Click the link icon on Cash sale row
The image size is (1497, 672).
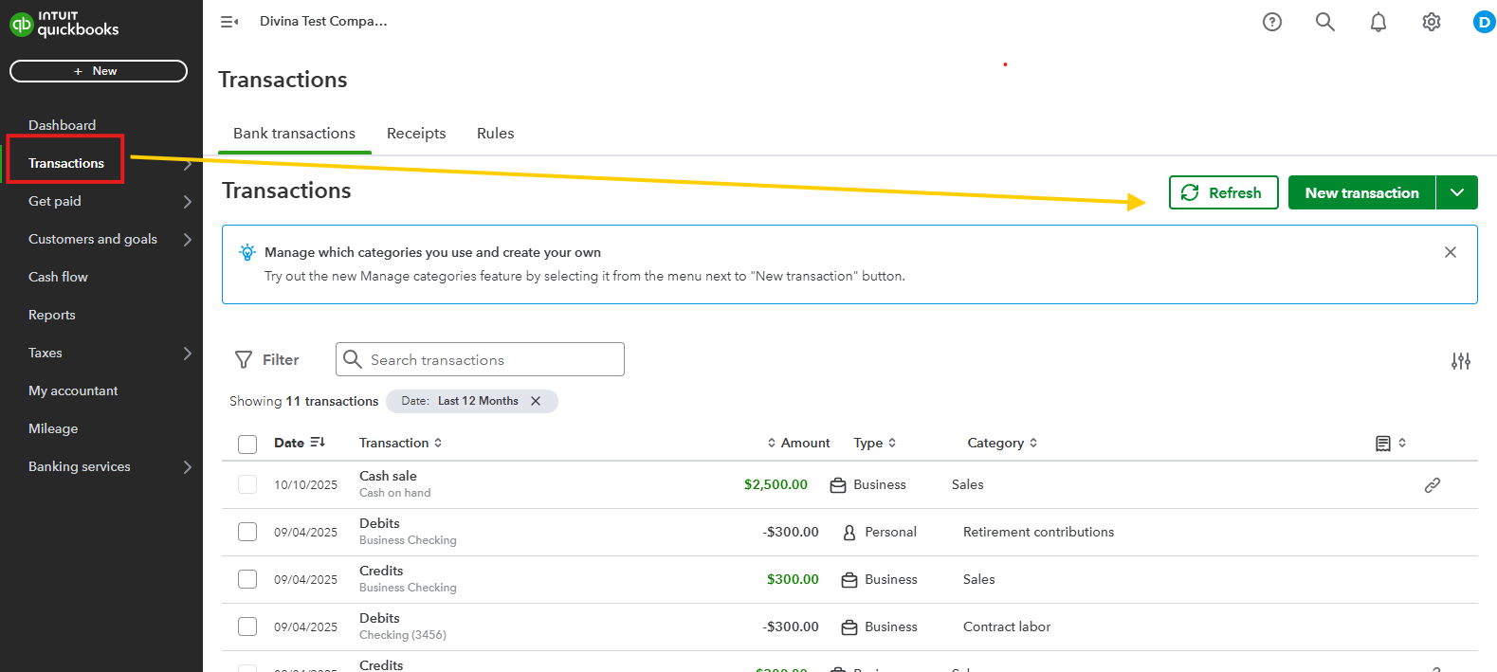1432,485
